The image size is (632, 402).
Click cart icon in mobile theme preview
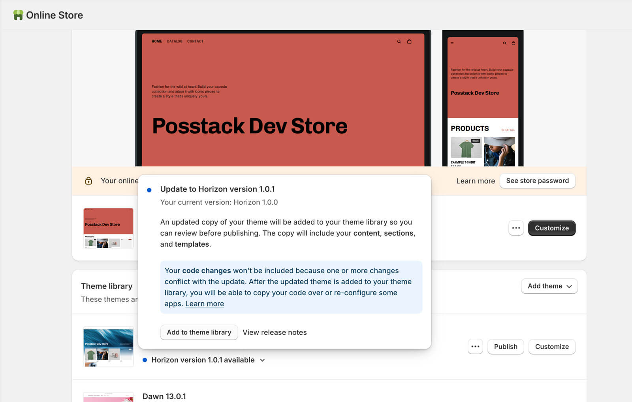(x=513, y=43)
